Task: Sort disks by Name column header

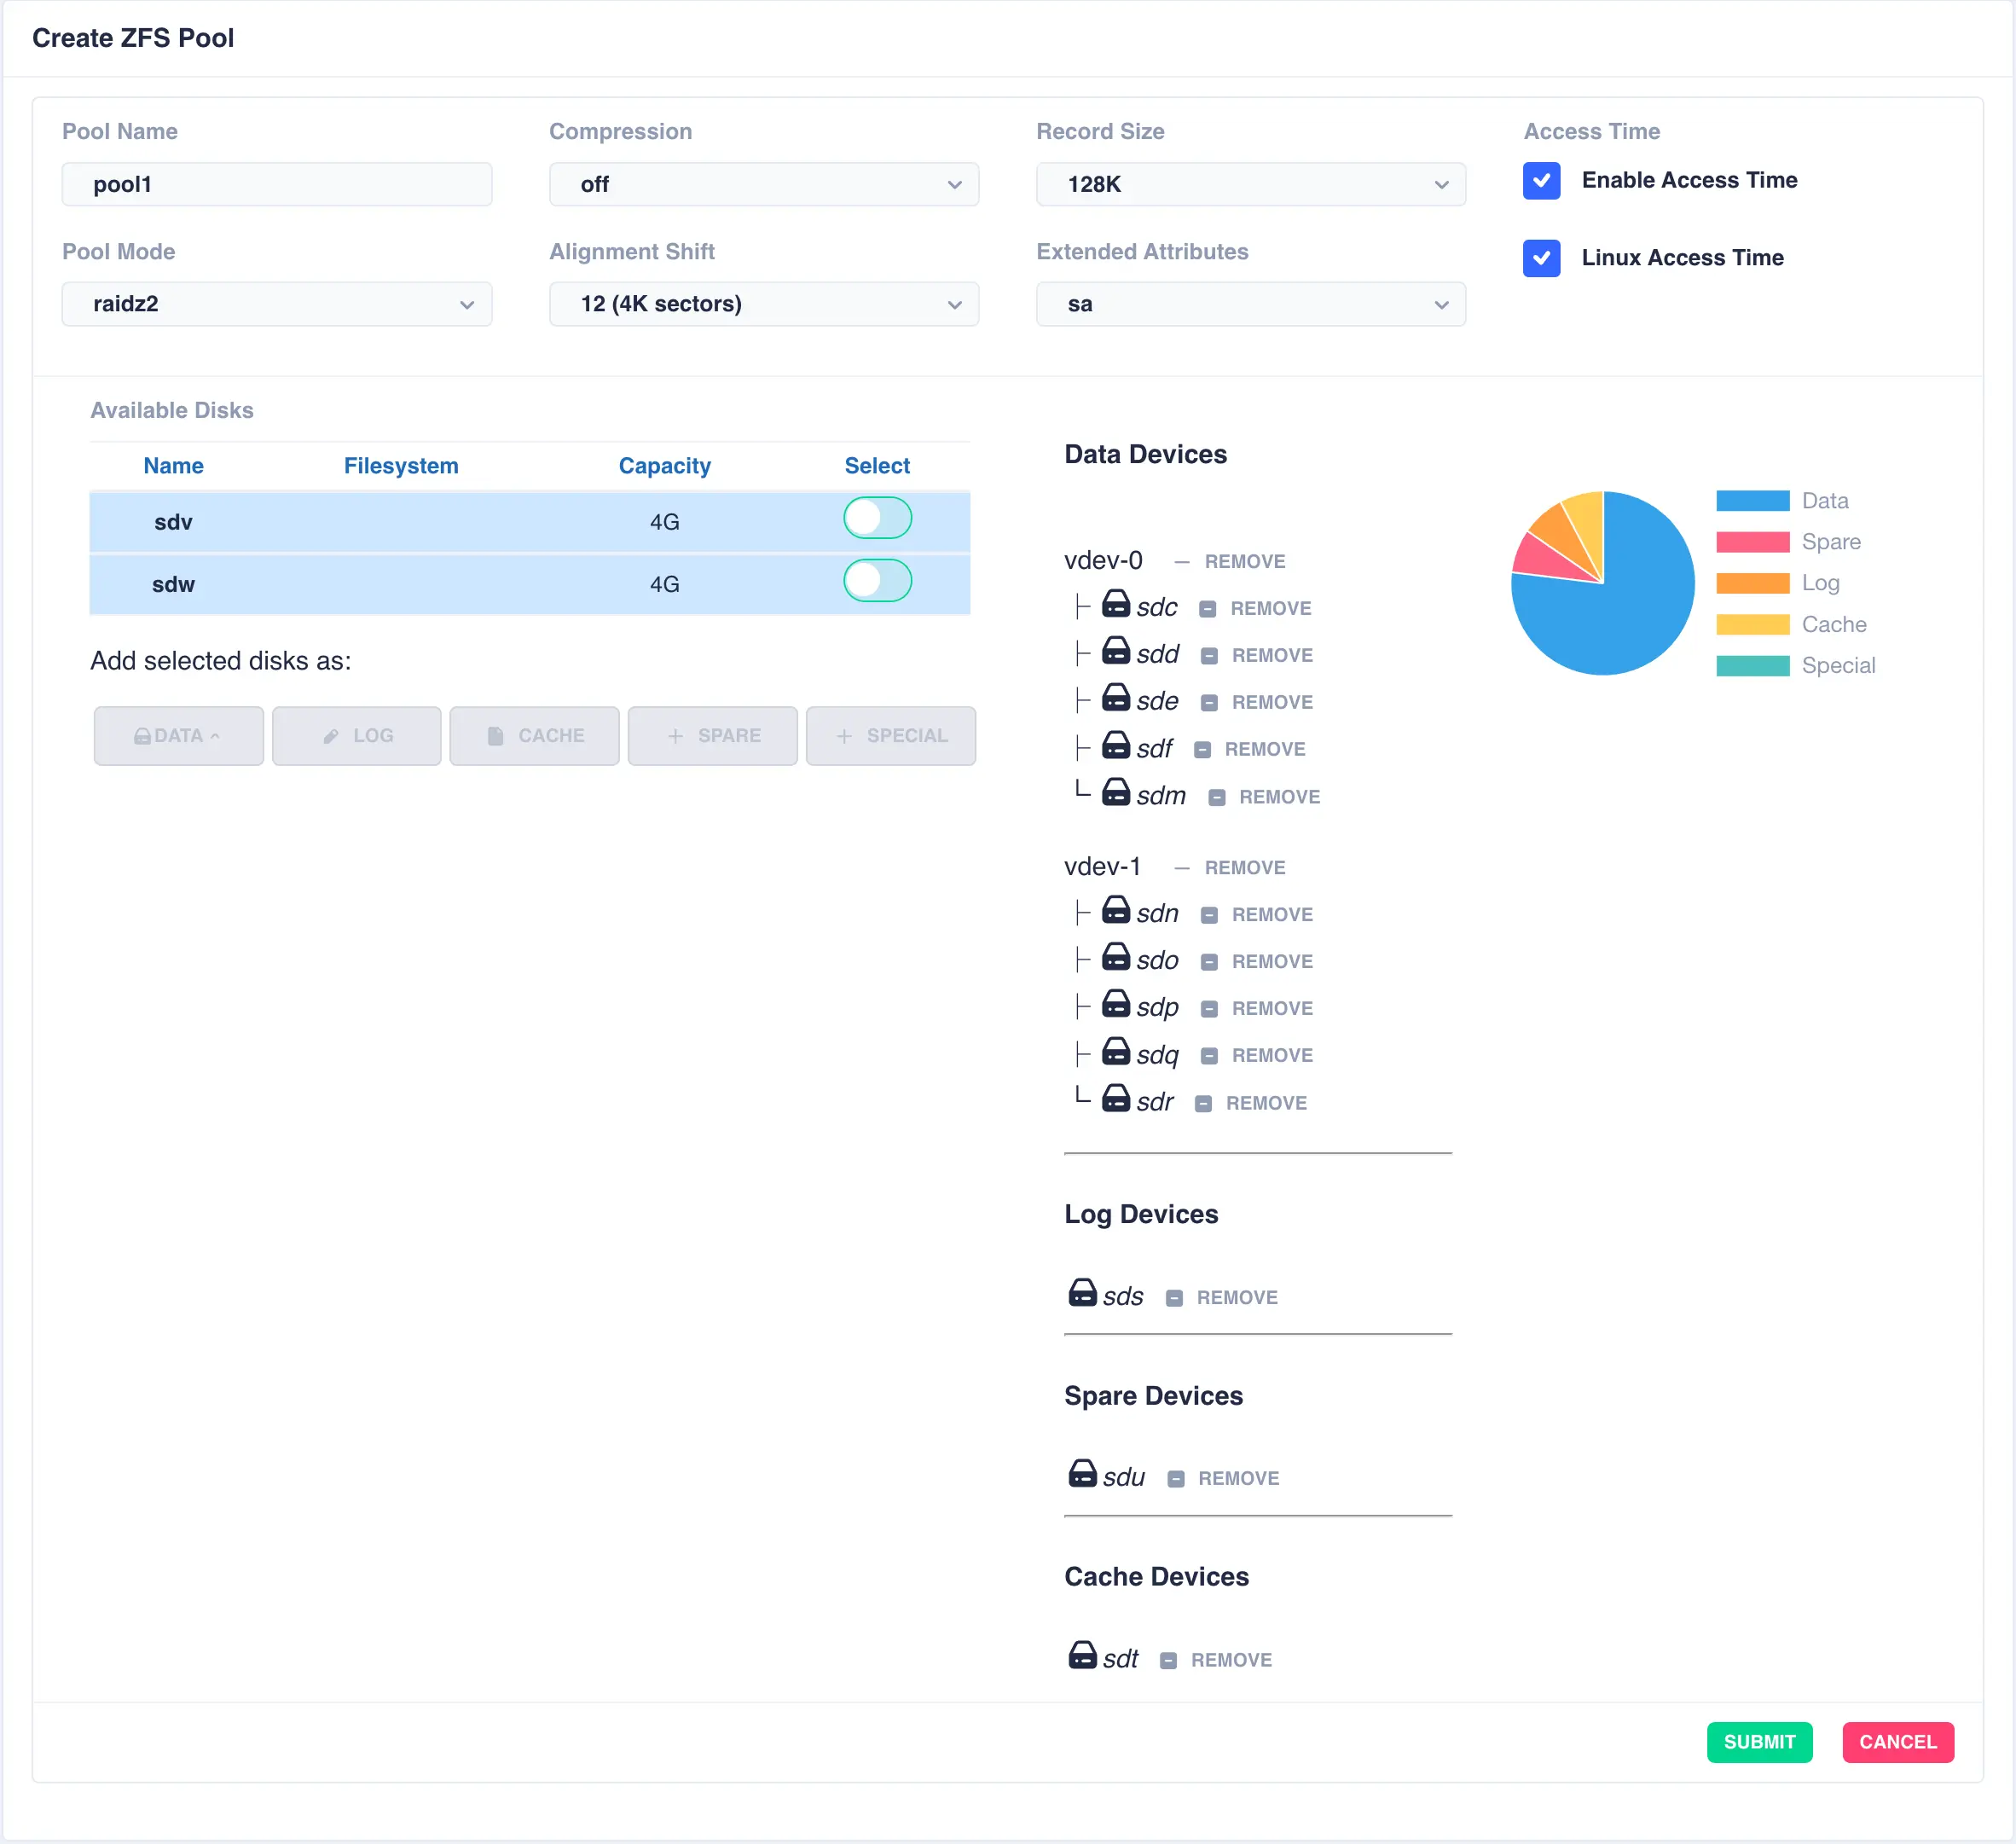Action: tap(173, 466)
